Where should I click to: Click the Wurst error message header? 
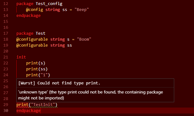click(59, 83)
